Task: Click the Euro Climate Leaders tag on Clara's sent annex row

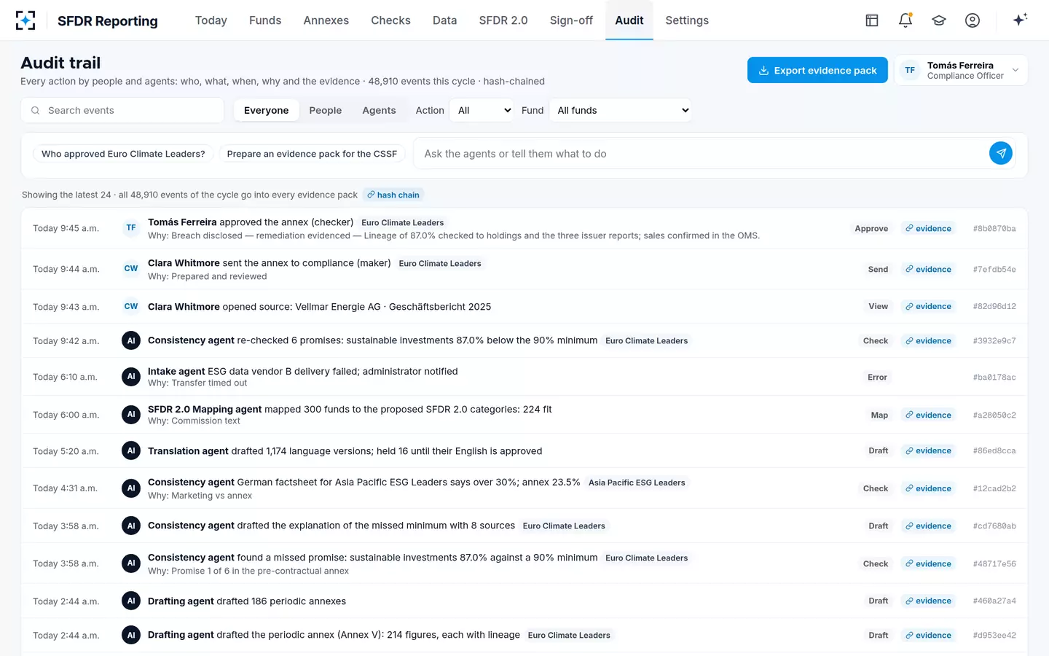Action: click(x=440, y=264)
